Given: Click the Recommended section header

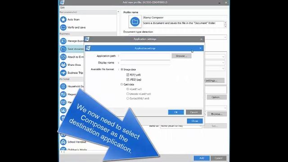Looking at the screenshot, I should (x=88, y=12).
